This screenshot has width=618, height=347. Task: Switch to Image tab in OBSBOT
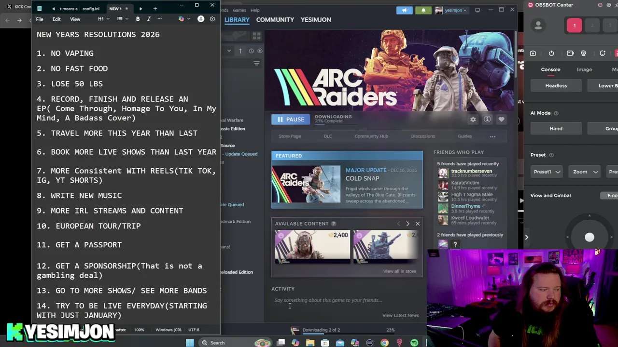pos(584,69)
